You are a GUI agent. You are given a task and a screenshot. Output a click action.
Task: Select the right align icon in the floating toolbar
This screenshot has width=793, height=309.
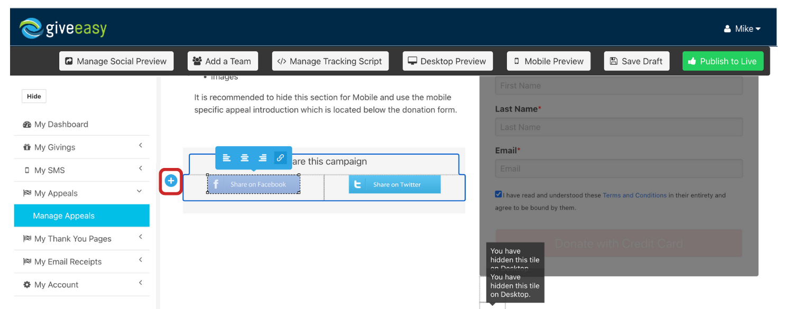[262, 158]
